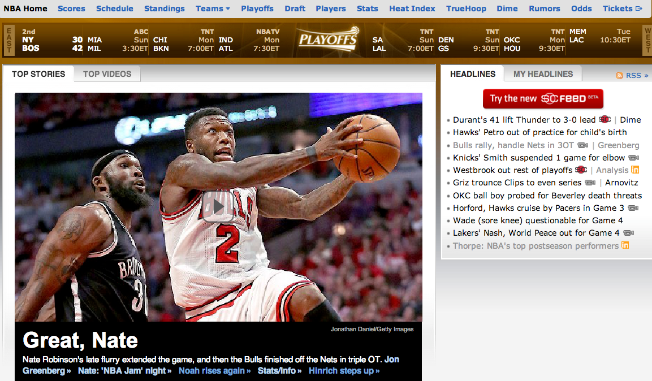Open Hawks' Petro out of practice headline
The image size is (652, 381).
click(x=539, y=132)
